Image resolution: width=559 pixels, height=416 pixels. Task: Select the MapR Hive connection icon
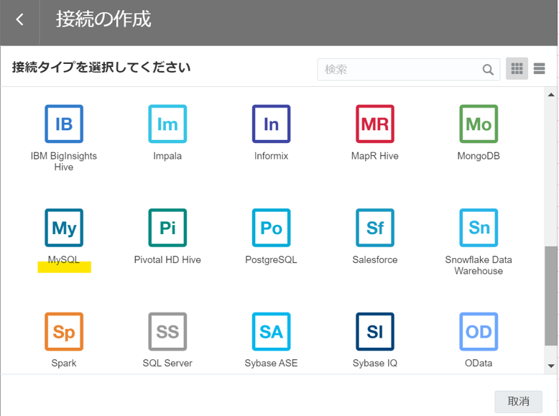(375, 124)
